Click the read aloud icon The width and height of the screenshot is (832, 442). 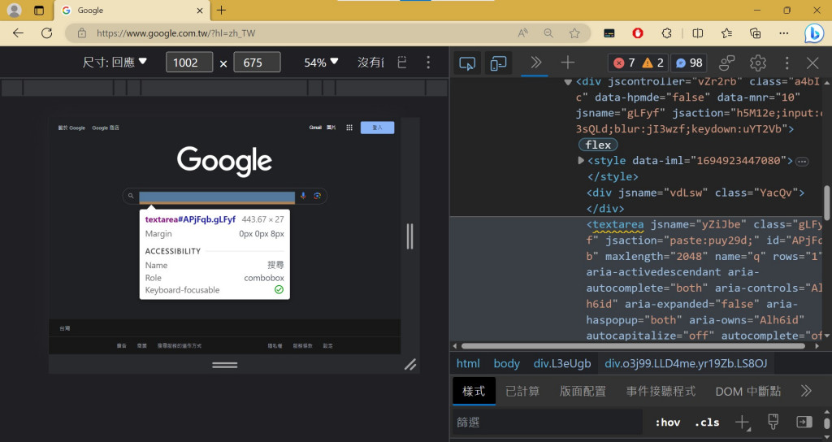click(x=522, y=32)
